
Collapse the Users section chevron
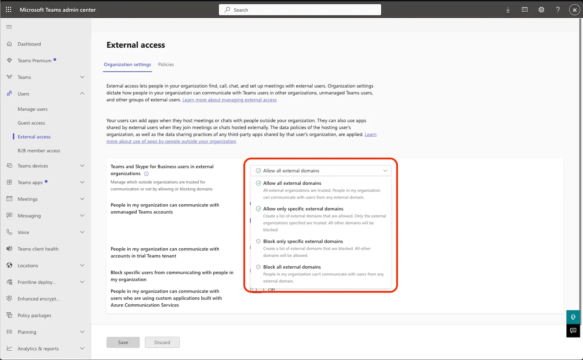click(82, 94)
